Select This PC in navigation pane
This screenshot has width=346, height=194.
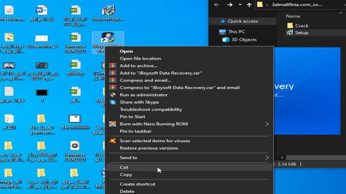(x=237, y=32)
